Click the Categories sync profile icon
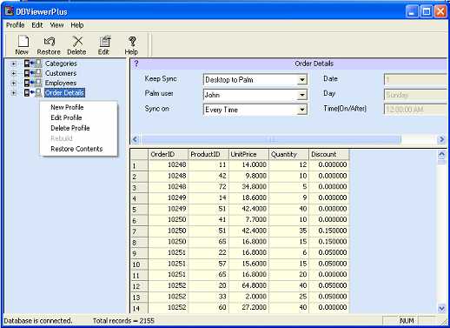Viewport: 450px width, 328px height. [33, 64]
